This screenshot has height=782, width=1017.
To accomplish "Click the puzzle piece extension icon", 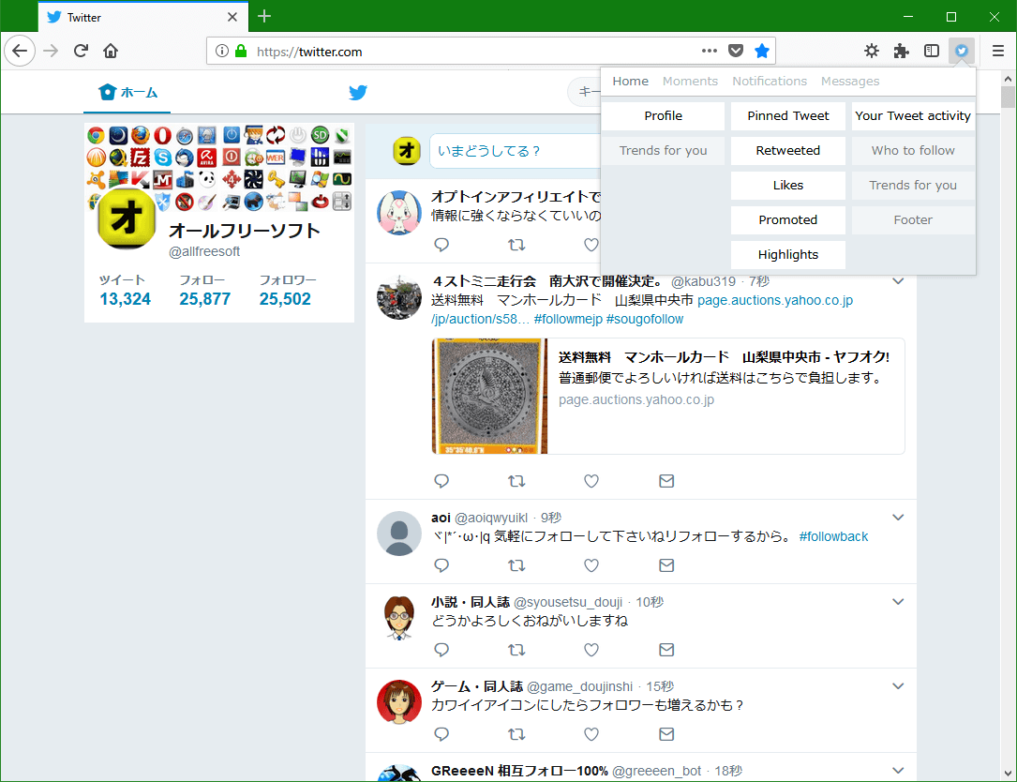I will pyautogui.click(x=901, y=51).
